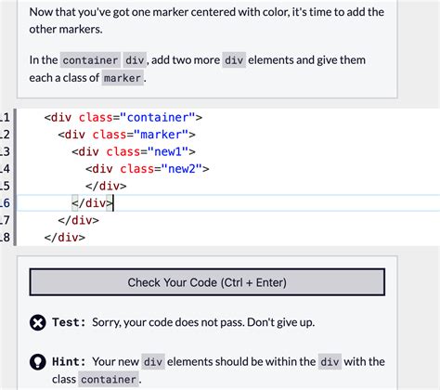Click the Test failure message text
The image size is (440, 390).
pyautogui.click(x=203, y=322)
